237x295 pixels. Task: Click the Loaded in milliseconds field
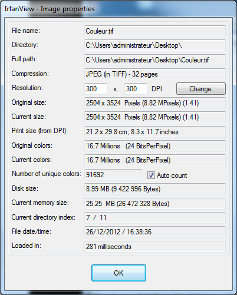[155, 247]
